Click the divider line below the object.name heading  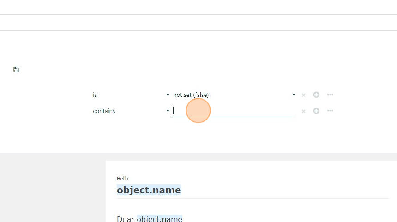point(253,199)
